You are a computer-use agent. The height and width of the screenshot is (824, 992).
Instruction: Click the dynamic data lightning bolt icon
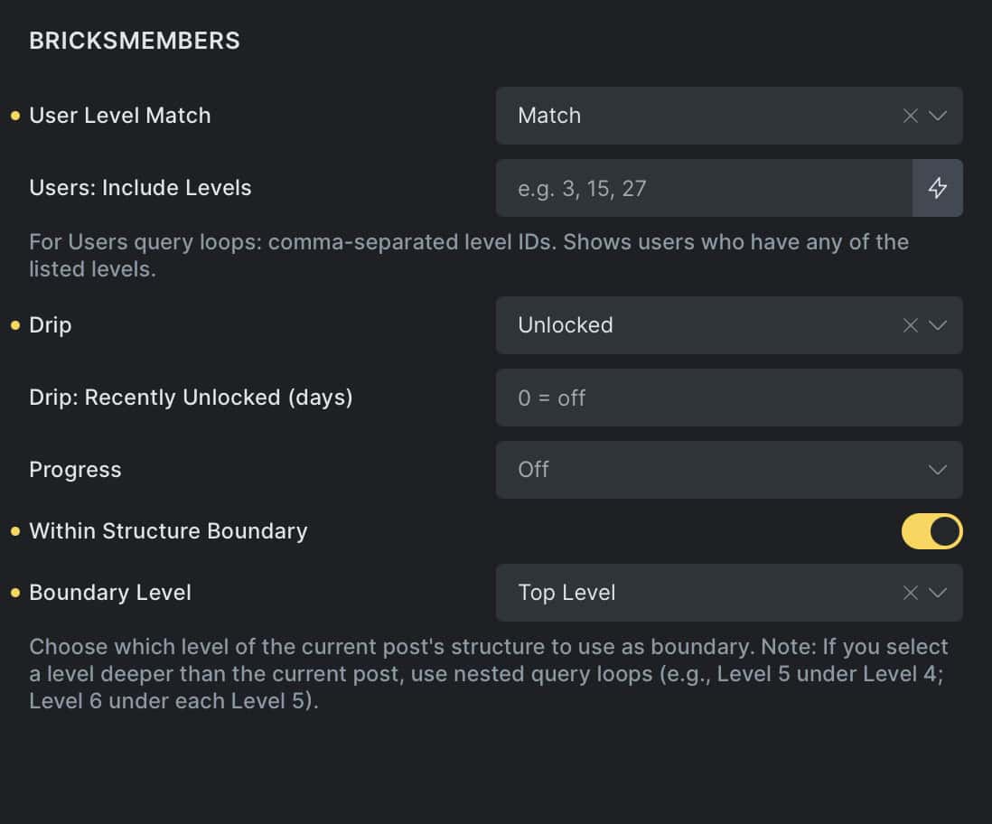click(938, 188)
